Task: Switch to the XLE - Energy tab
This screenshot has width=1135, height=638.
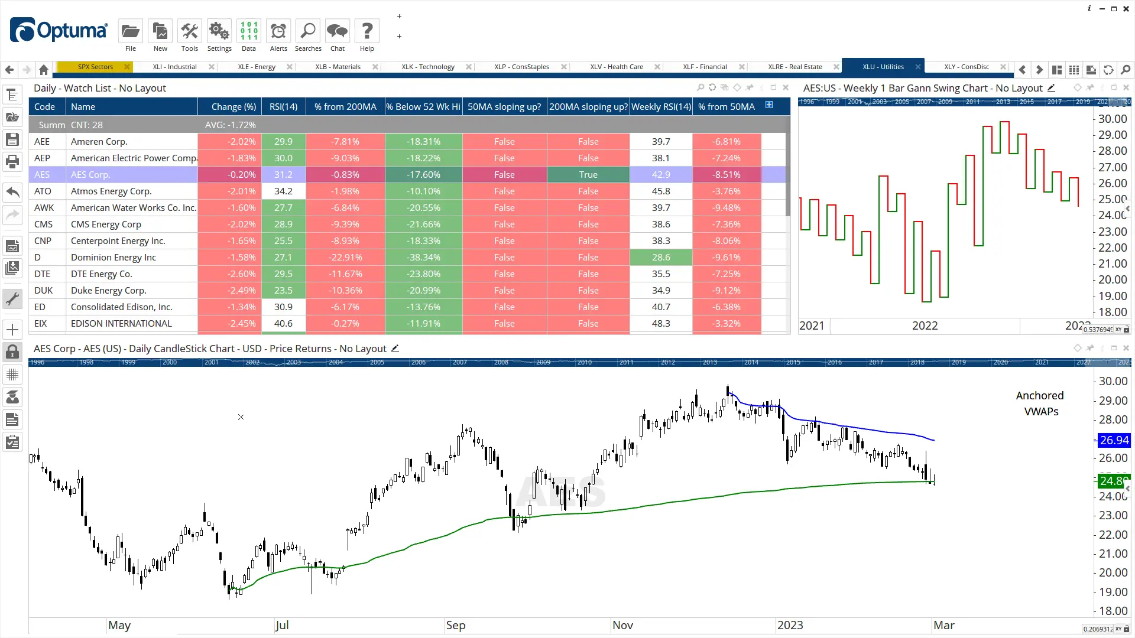Action: point(257,67)
